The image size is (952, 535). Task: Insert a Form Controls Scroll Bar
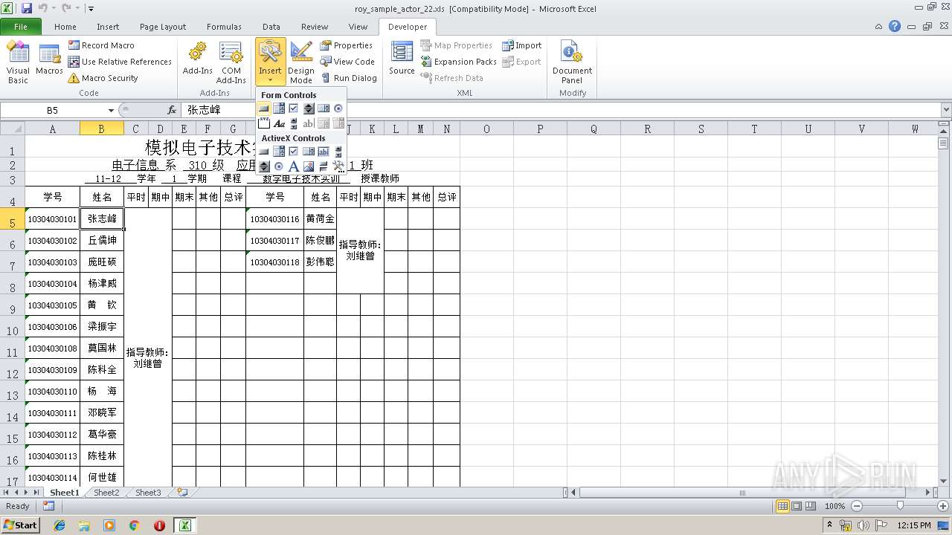point(294,123)
